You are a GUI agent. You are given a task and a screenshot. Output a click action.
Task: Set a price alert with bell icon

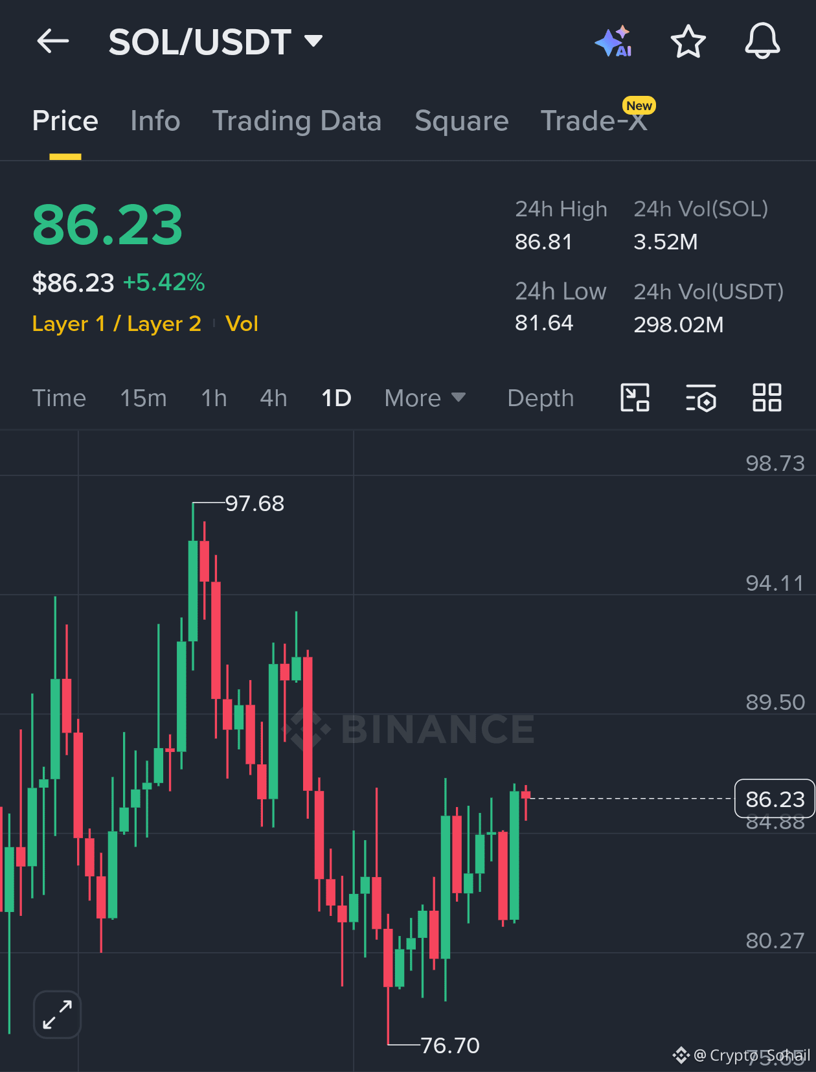point(762,41)
